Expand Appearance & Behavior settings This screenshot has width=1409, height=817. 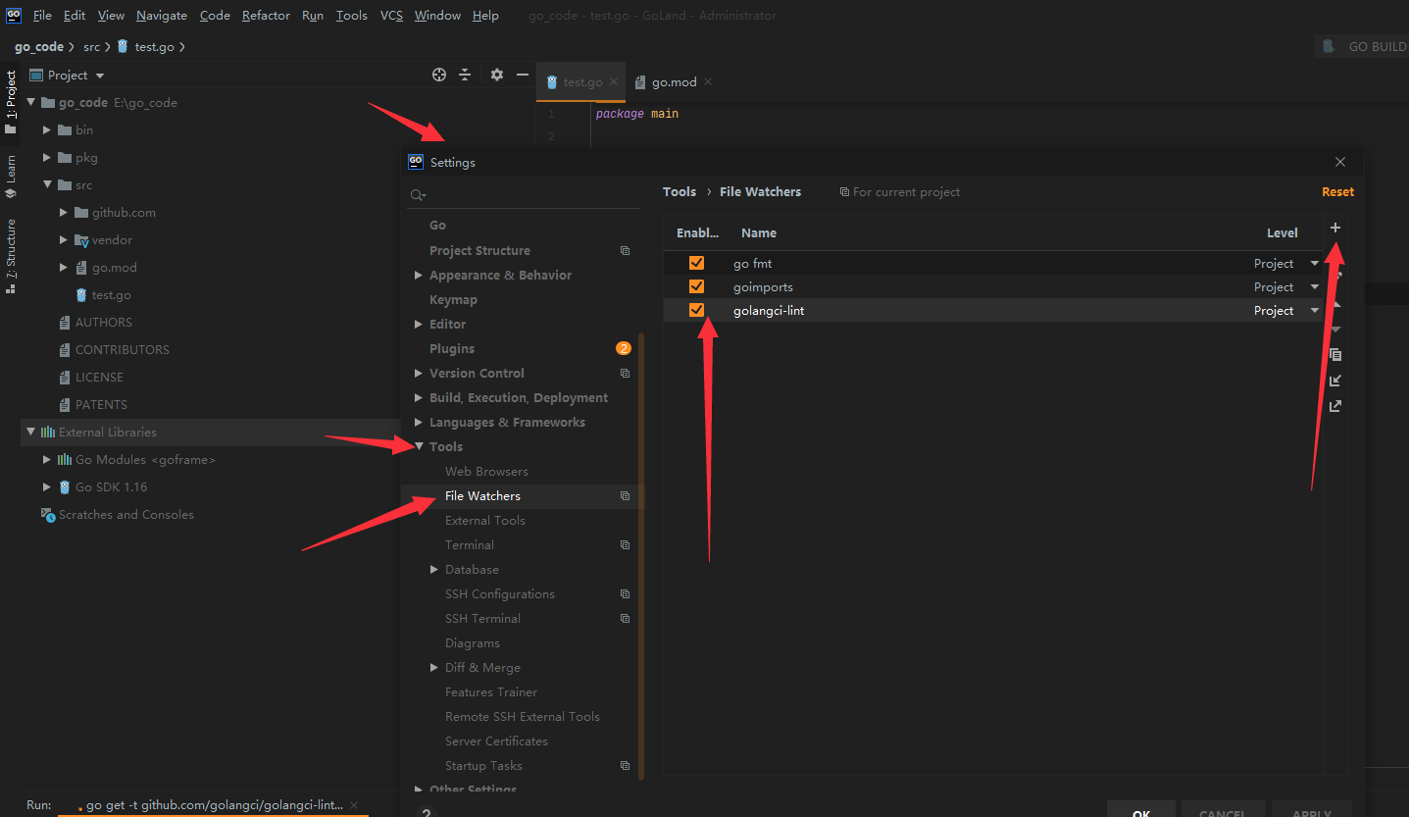point(419,276)
